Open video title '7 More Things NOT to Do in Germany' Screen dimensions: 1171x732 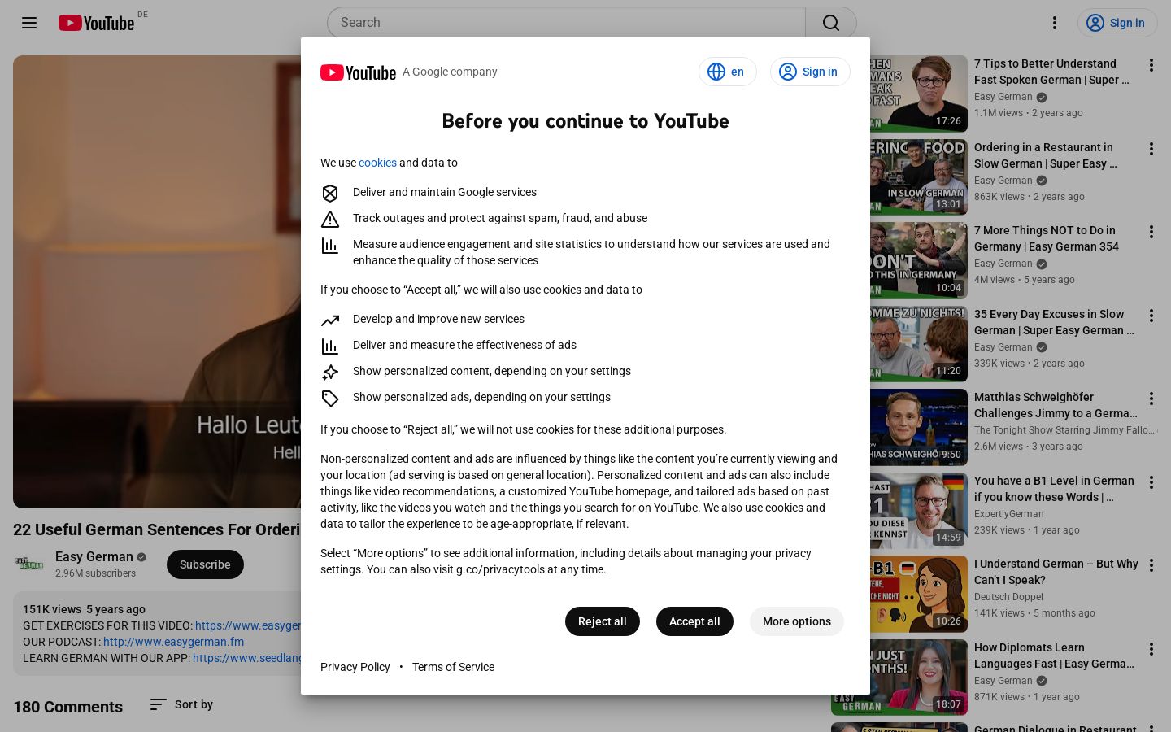1047,238
